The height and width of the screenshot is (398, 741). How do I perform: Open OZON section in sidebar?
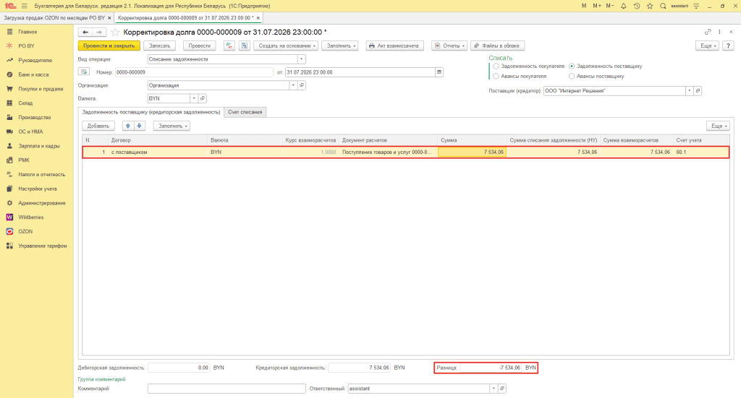click(25, 232)
